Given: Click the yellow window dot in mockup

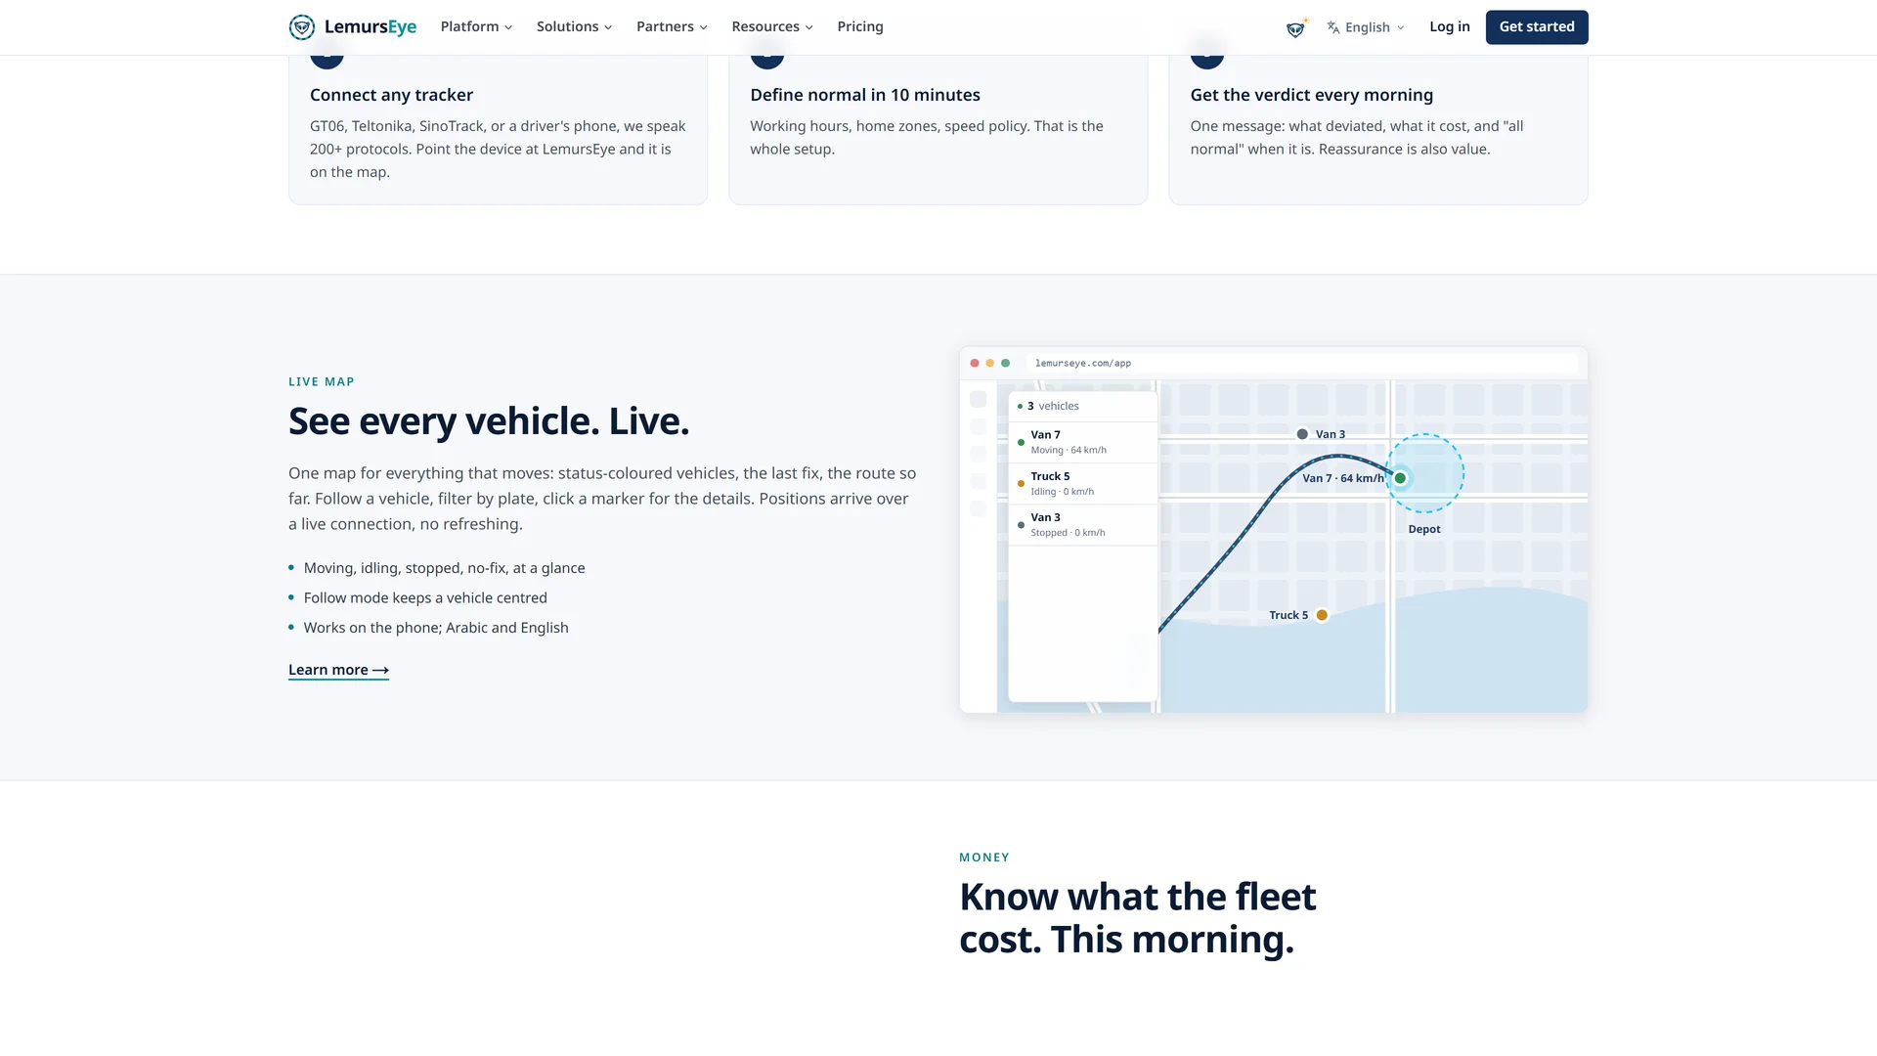Looking at the screenshot, I should 990,363.
